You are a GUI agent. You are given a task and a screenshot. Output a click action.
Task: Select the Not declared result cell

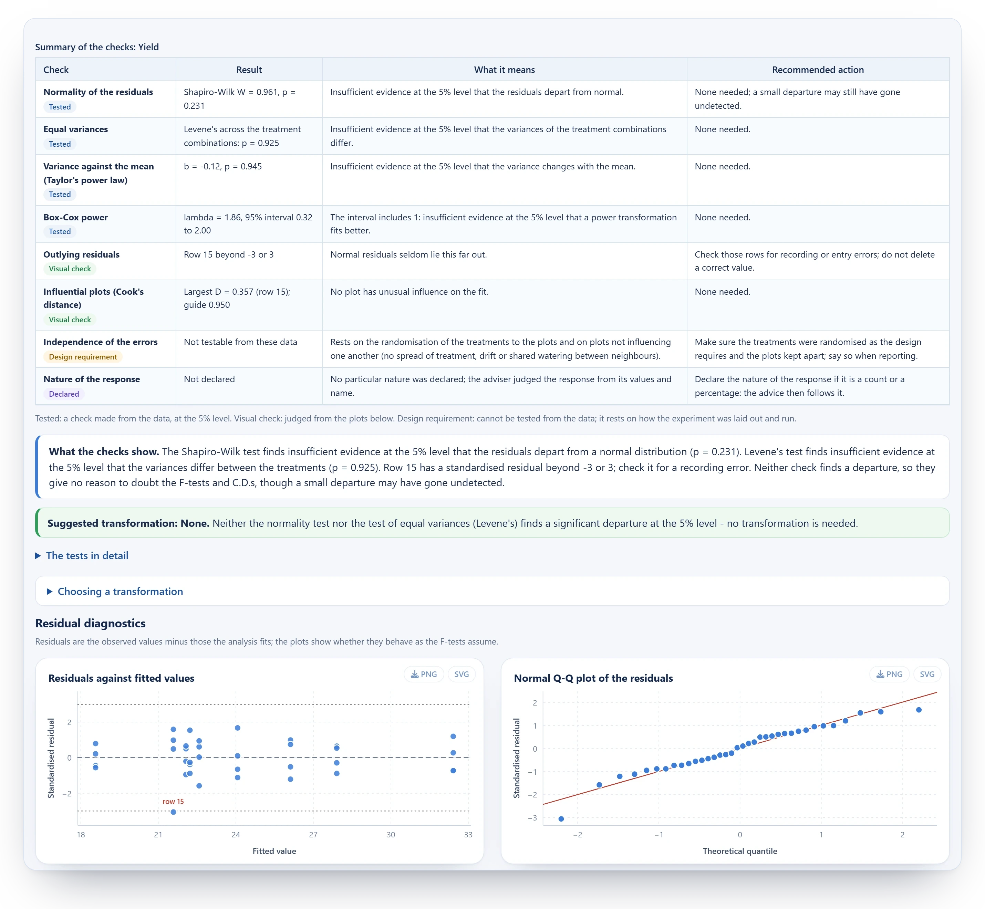[249, 386]
